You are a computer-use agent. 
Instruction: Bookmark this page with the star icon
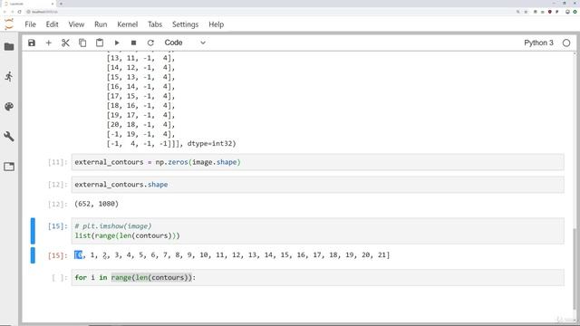tap(526, 12)
